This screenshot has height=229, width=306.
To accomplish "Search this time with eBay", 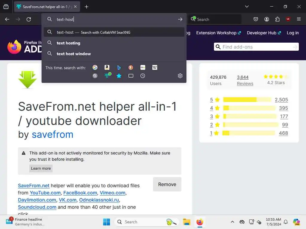I will click(x=143, y=67).
